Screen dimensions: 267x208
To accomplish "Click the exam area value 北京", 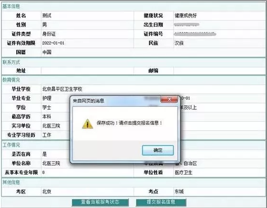I will tap(47, 192).
